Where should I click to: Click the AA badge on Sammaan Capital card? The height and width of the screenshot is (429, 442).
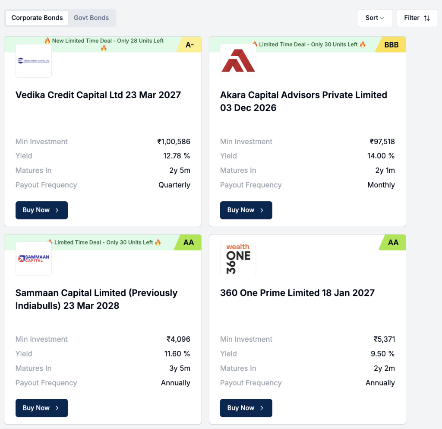coord(188,242)
